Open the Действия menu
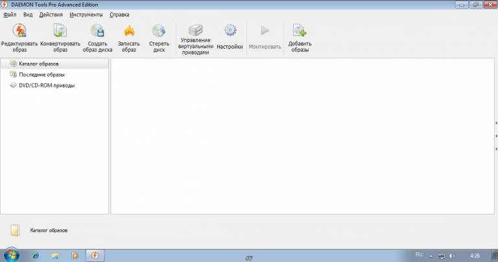This screenshot has width=498, height=262. pos(51,15)
